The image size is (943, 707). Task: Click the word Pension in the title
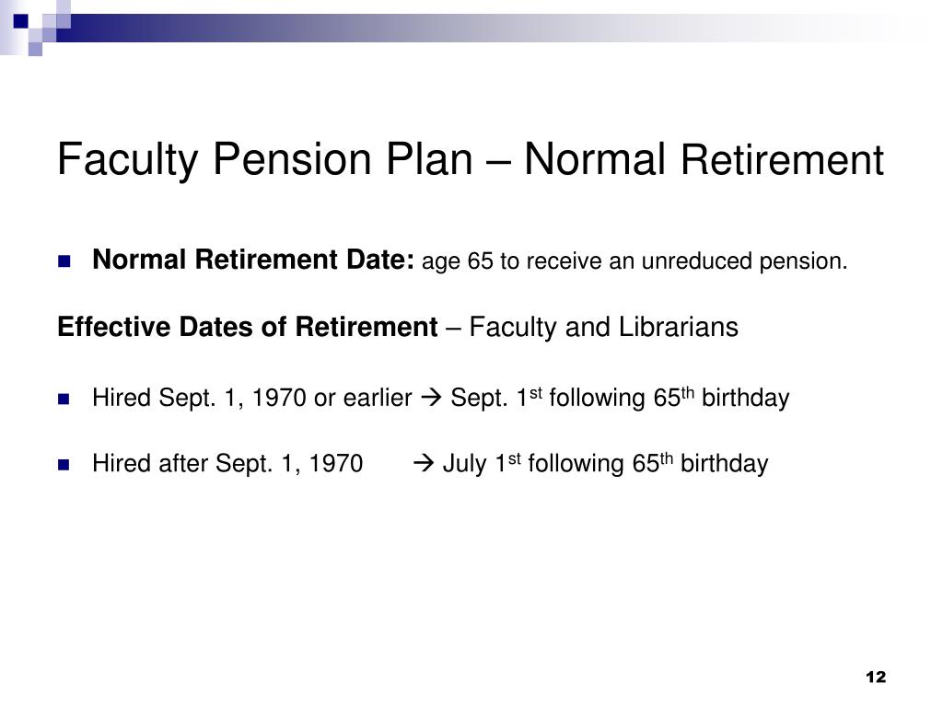tap(292, 160)
